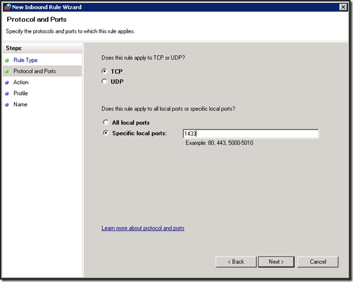Click 'Does this rule apply to TCP or UDP?' text

point(143,57)
